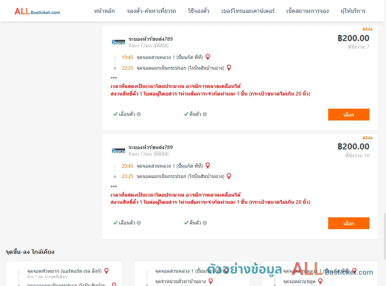The height and width of the screenshot is (286, 386).
Task: Open the ALLBusticket.com logo home link
Action: click(x=37, y=11)
